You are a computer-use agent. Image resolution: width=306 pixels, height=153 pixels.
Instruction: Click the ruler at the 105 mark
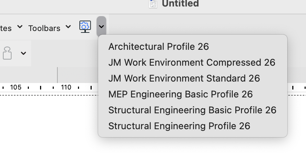tap(16, 87)
